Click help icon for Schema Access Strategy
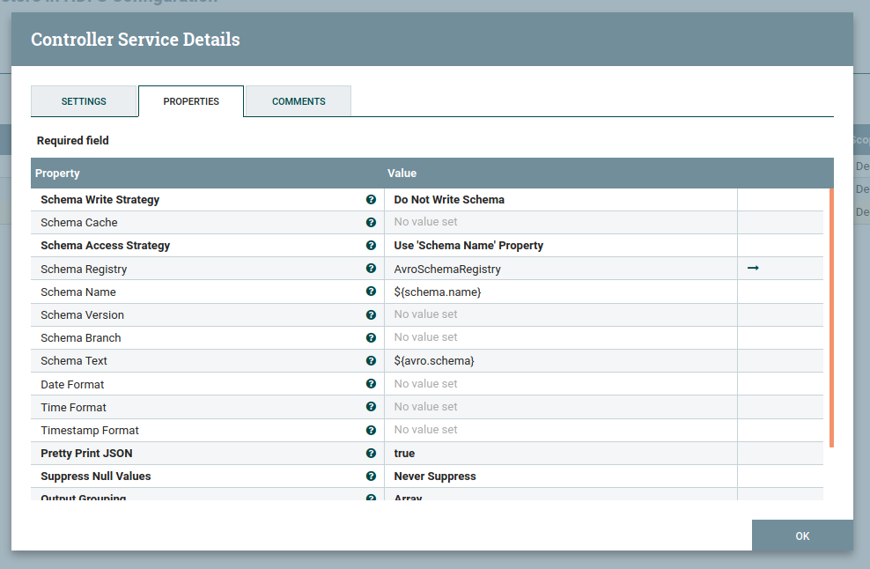The width and height of the screenshot is (870, 569). 371,246
